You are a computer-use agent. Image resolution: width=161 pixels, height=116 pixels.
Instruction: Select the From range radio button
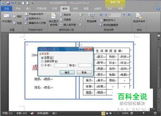pos(42,65)
